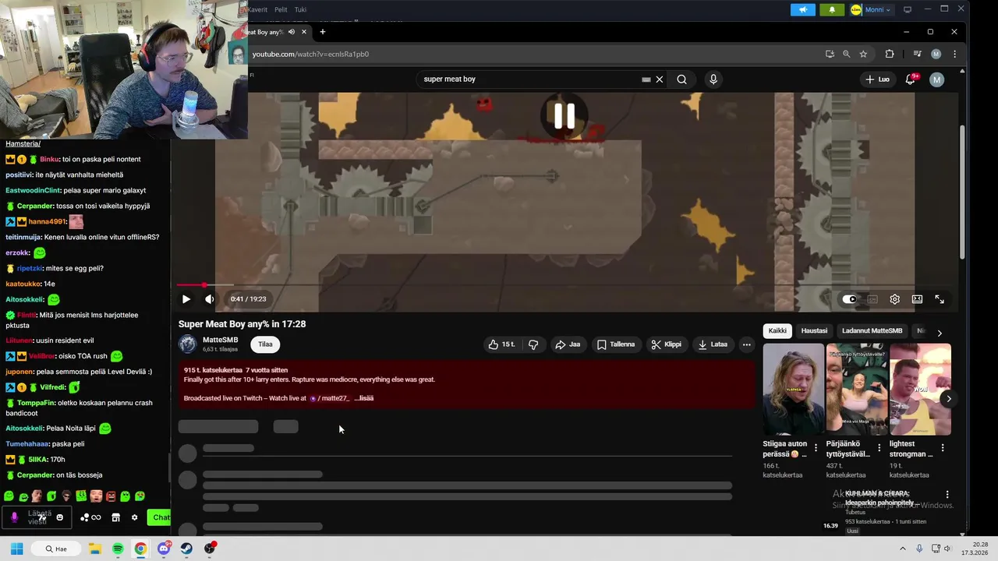The width and height of the screenshot is (998, 561).
Task: Open the MatteSMB channel name link
Action: 220,340
